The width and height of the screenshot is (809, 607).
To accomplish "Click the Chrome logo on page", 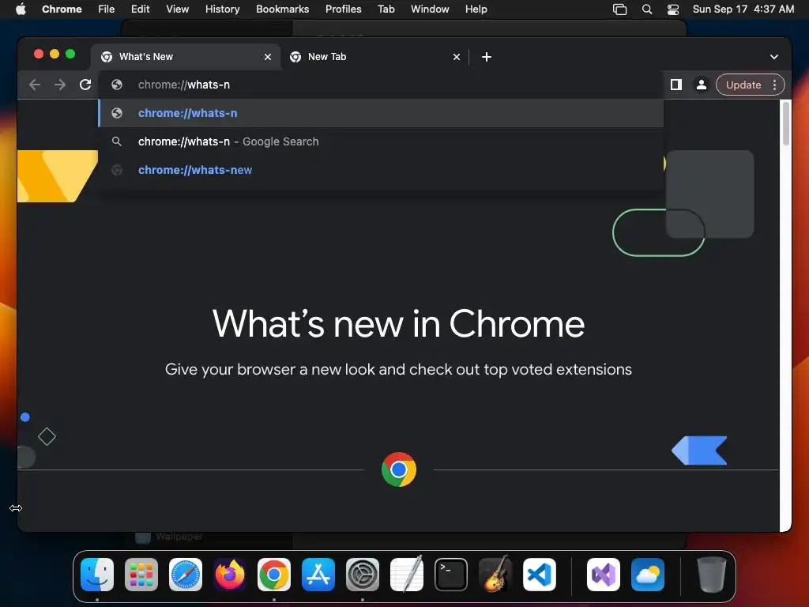I will (399, 469).
